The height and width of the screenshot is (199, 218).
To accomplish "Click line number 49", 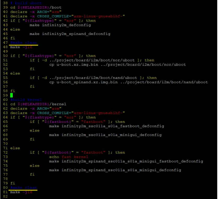I will click(5, 51).
